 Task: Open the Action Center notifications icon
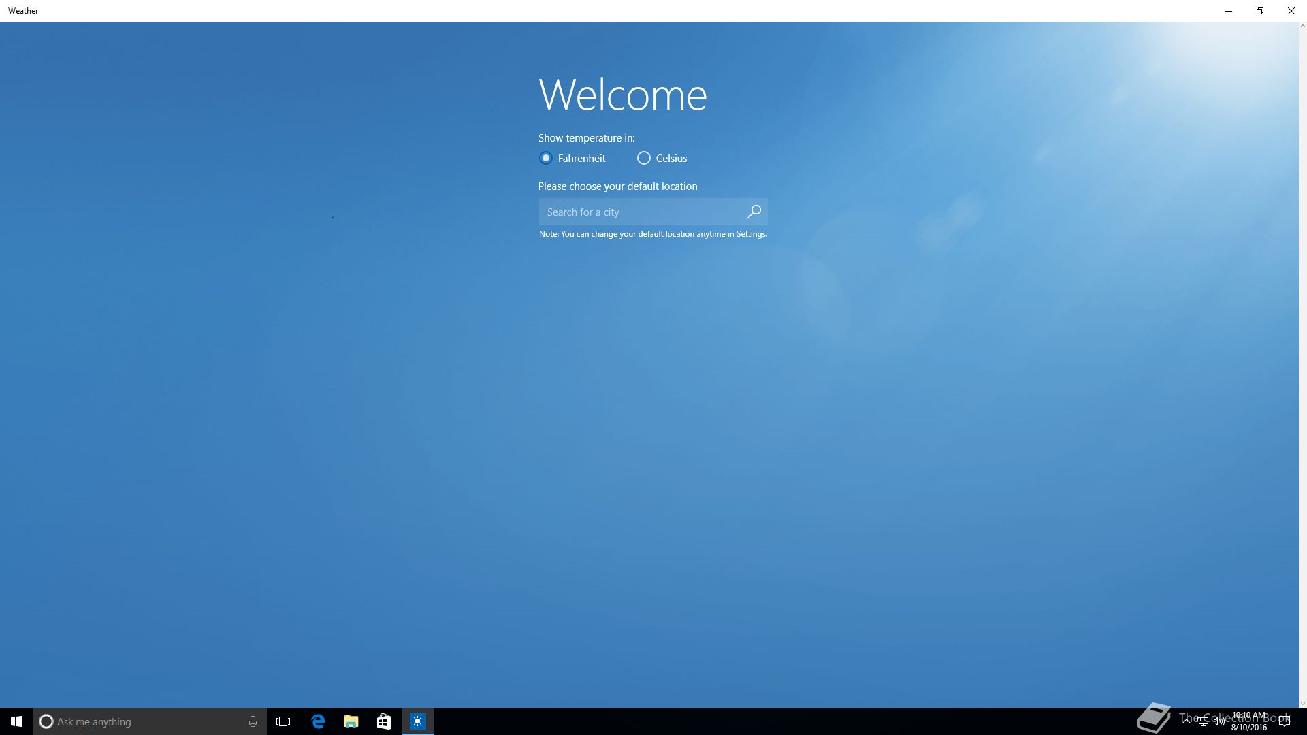tap(1285, 721)
